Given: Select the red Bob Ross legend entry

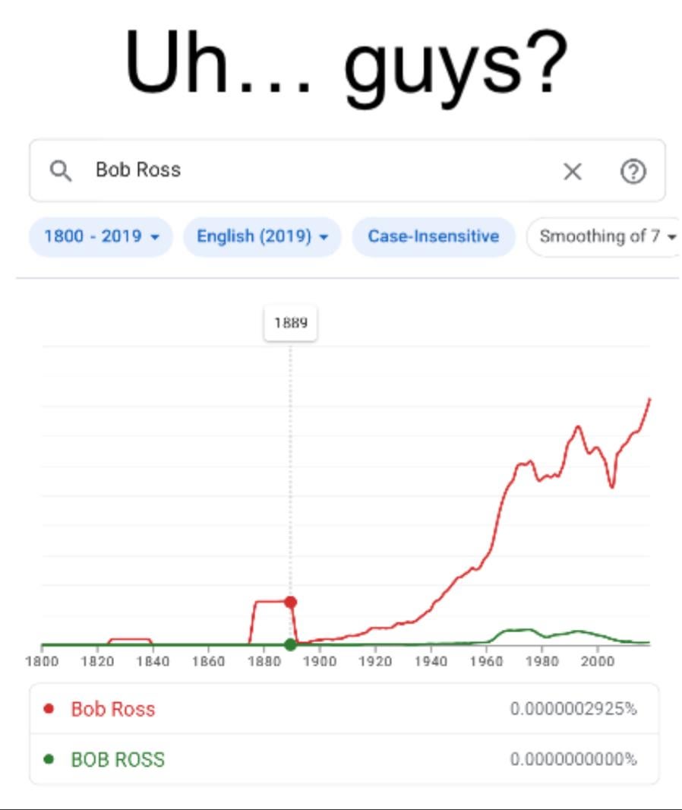Looking at the screenshot, I should [113, 709].
